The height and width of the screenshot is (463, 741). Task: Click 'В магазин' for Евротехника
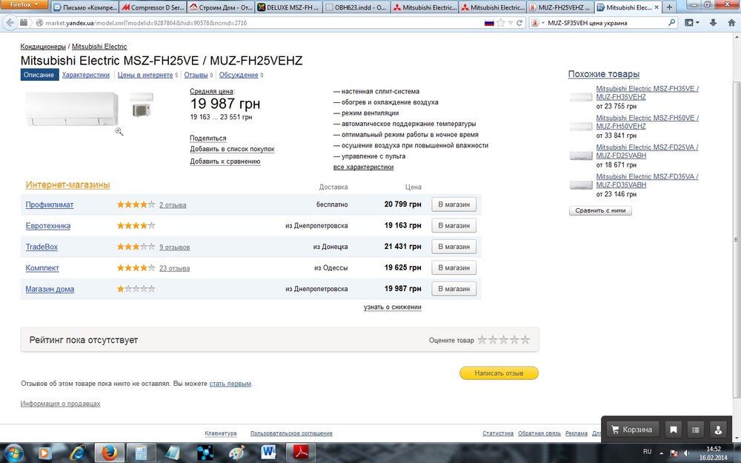pyautogui.click(x=453, y=225)
